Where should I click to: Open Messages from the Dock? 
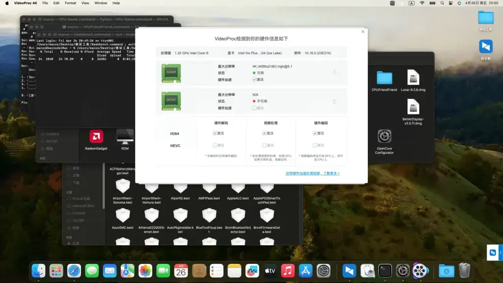pyautogui.click(x=92, y=271)
